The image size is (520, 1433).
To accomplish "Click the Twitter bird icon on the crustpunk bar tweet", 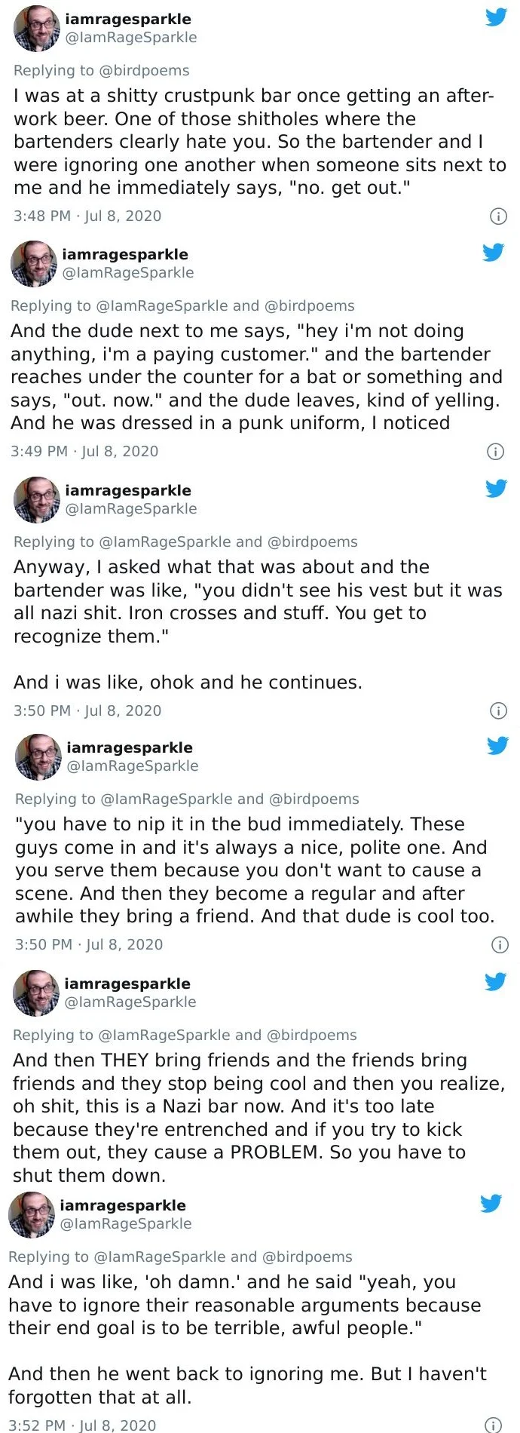I will (x=496, y=17).
